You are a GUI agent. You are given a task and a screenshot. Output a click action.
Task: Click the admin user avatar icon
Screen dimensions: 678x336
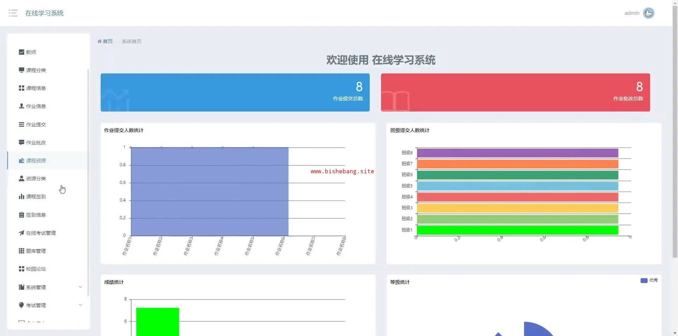tap(648, 13)
